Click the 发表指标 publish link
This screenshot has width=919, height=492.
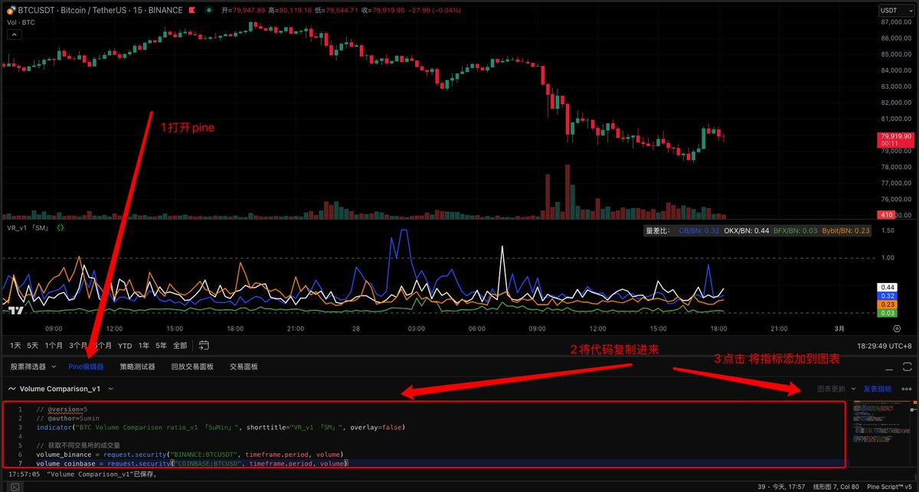[x=878, y=389]
